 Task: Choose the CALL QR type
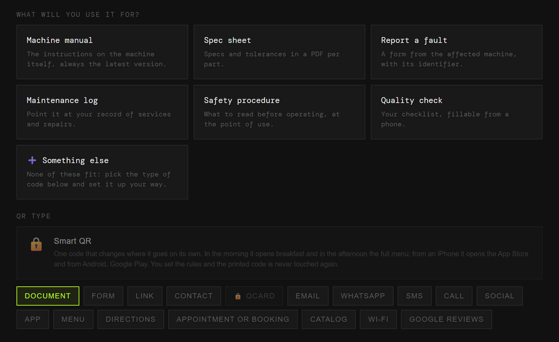(454, 296)
